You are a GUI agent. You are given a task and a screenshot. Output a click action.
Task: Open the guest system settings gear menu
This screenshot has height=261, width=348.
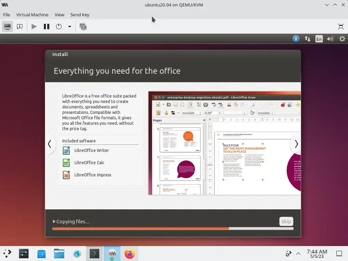pyautogui.click(x=342, y=39)
